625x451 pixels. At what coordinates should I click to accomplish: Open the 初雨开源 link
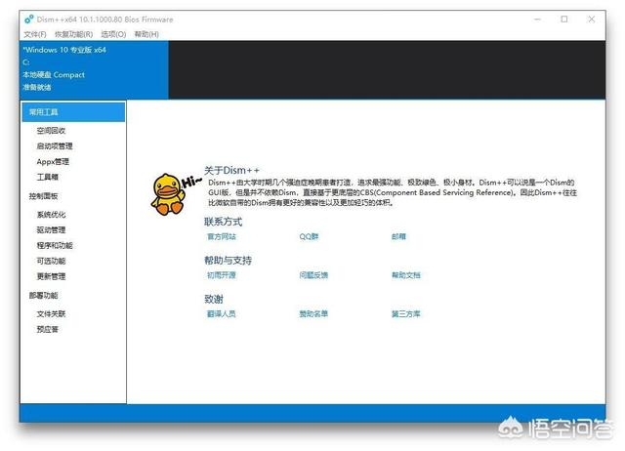[222, 275]
